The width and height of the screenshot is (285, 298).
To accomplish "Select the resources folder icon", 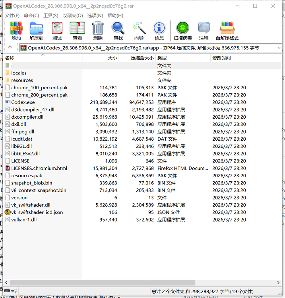I will (x=8, y=80).
